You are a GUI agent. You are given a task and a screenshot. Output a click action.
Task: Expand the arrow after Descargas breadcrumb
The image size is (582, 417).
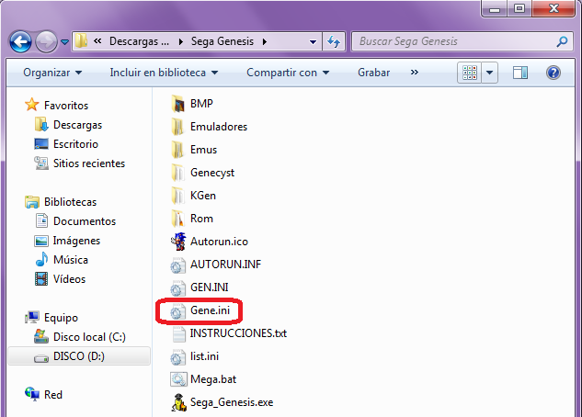[181, 41]
